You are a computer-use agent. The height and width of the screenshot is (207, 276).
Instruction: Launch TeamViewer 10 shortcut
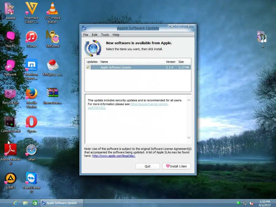(x=31, y=182)
